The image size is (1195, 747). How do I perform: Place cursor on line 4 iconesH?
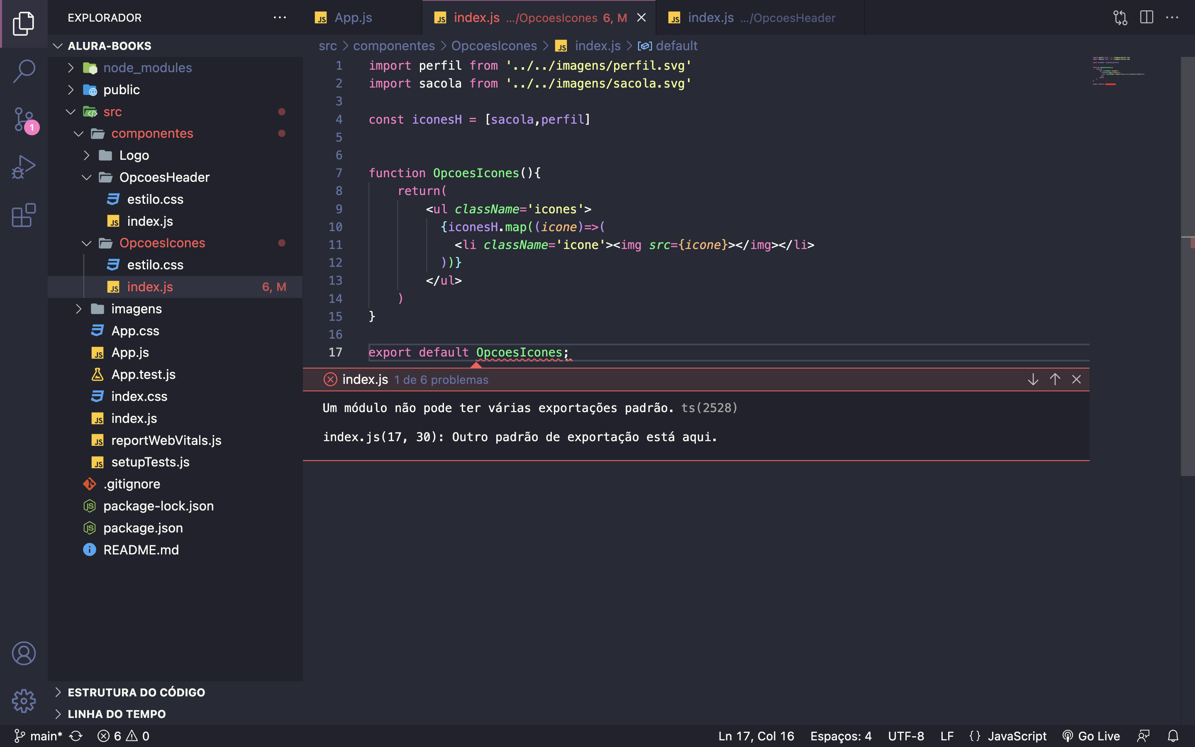click(x=437, y=120)
